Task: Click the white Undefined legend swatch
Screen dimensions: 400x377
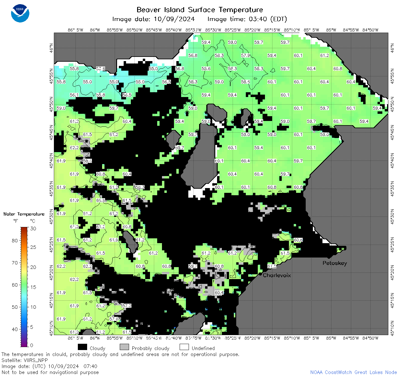Action: tap(184, 347)
